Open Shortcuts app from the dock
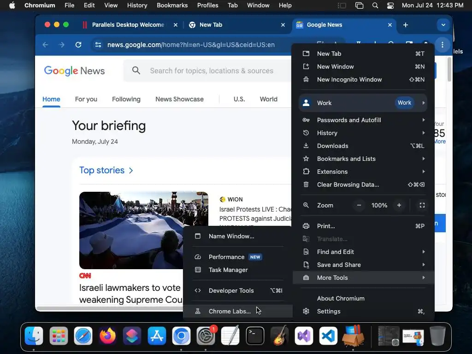472x354 pixels. pyautogui.click(x=132, y=336)
